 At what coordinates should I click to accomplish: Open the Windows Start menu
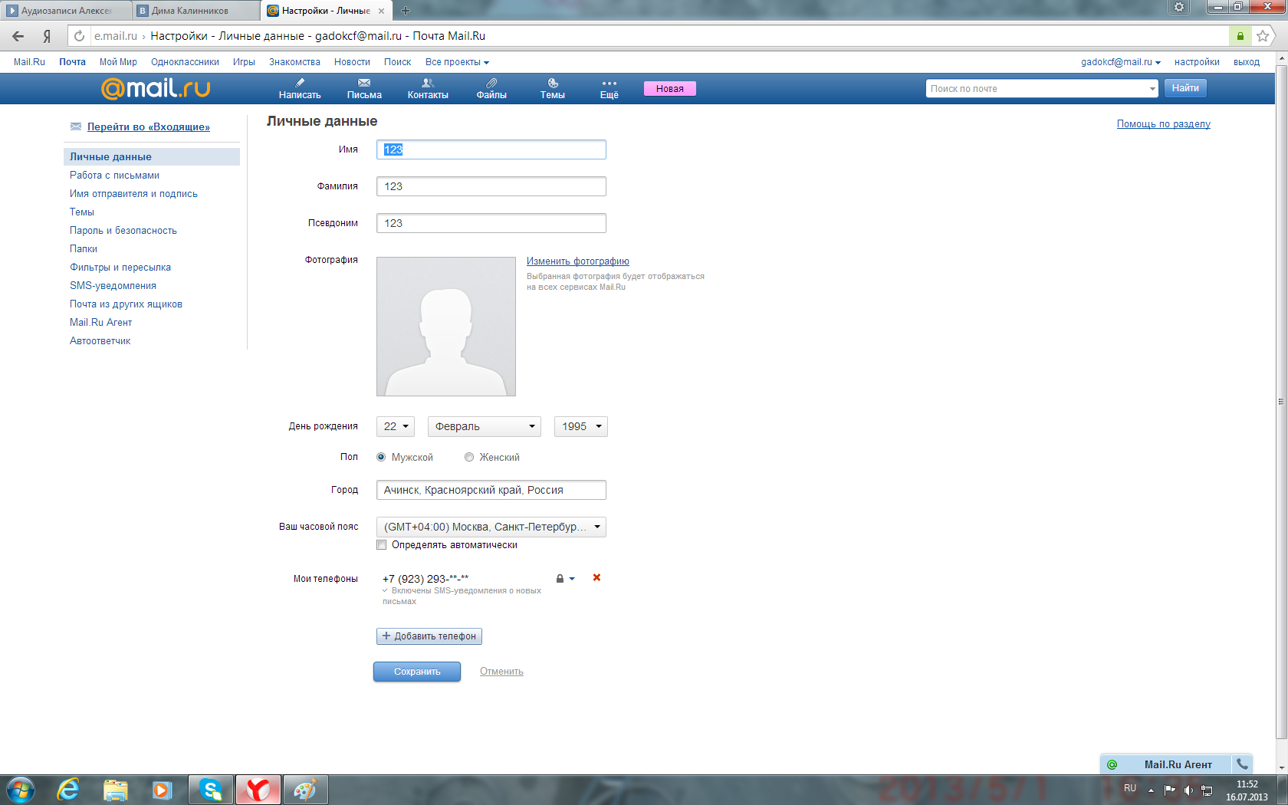pyautogui.click(x=21, y=790)
